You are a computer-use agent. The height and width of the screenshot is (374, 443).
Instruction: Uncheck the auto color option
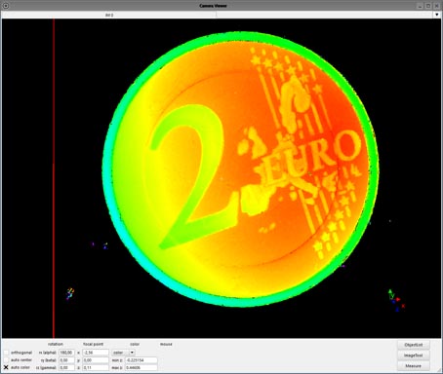point(6,367)
